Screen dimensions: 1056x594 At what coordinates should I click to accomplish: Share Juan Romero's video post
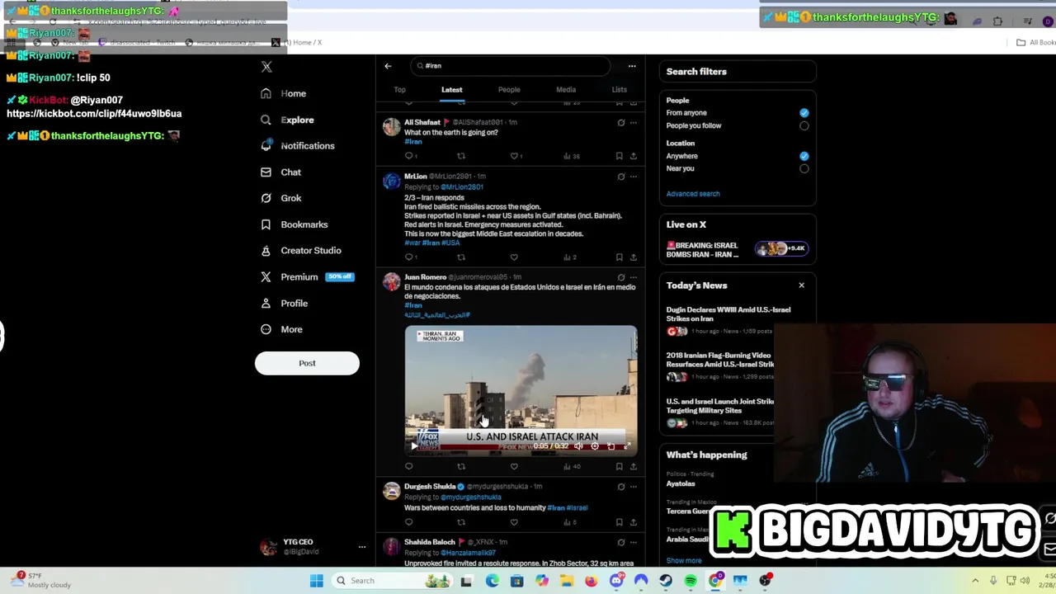coord(634,467)
